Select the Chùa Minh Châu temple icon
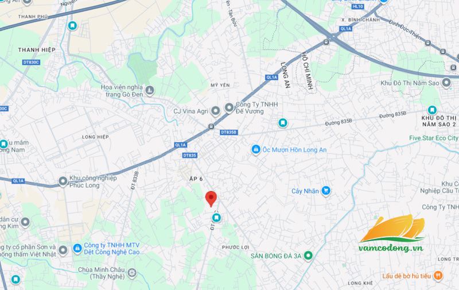 click(x=132, y=273)
